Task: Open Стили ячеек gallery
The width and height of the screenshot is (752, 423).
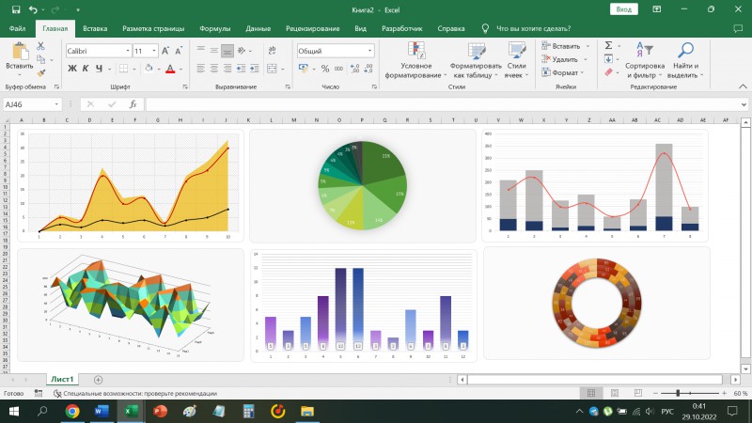Action: pyautogui.click(x=516, y=60)
